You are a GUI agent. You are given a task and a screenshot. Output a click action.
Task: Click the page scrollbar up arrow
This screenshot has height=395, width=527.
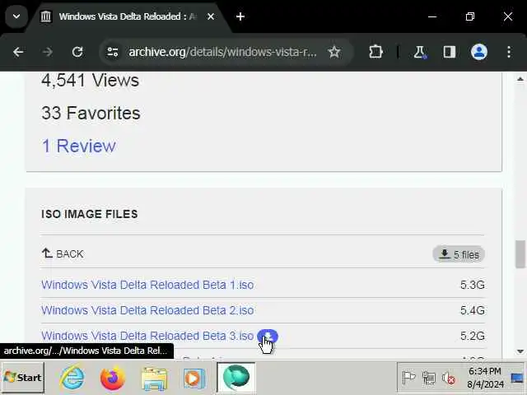pos(520,79)
